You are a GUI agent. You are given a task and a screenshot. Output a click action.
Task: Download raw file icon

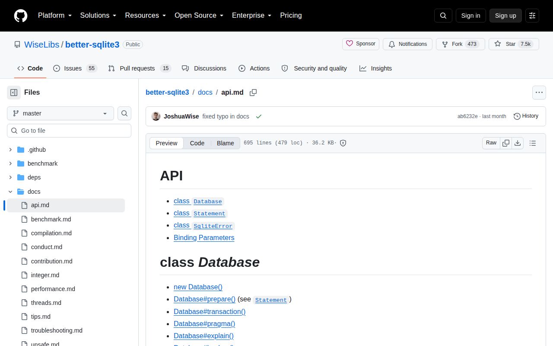pyautogui.click(x=518, y=143)
